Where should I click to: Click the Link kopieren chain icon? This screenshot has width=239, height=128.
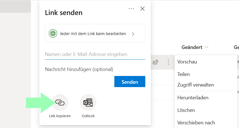pyautogui.click(x=60, y=102)
